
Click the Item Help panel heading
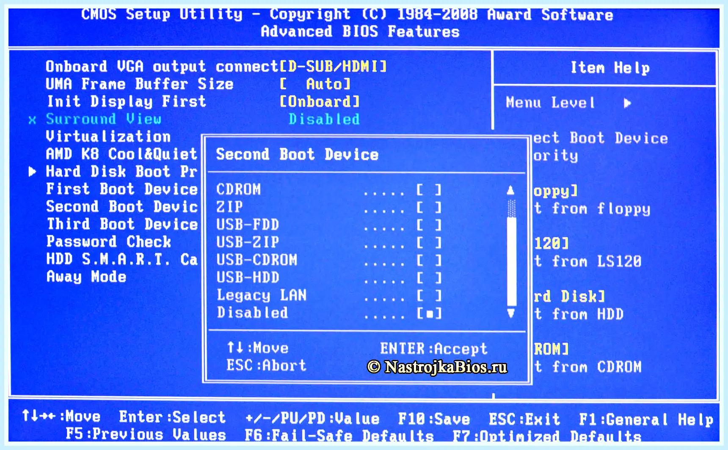coord(610,68)
